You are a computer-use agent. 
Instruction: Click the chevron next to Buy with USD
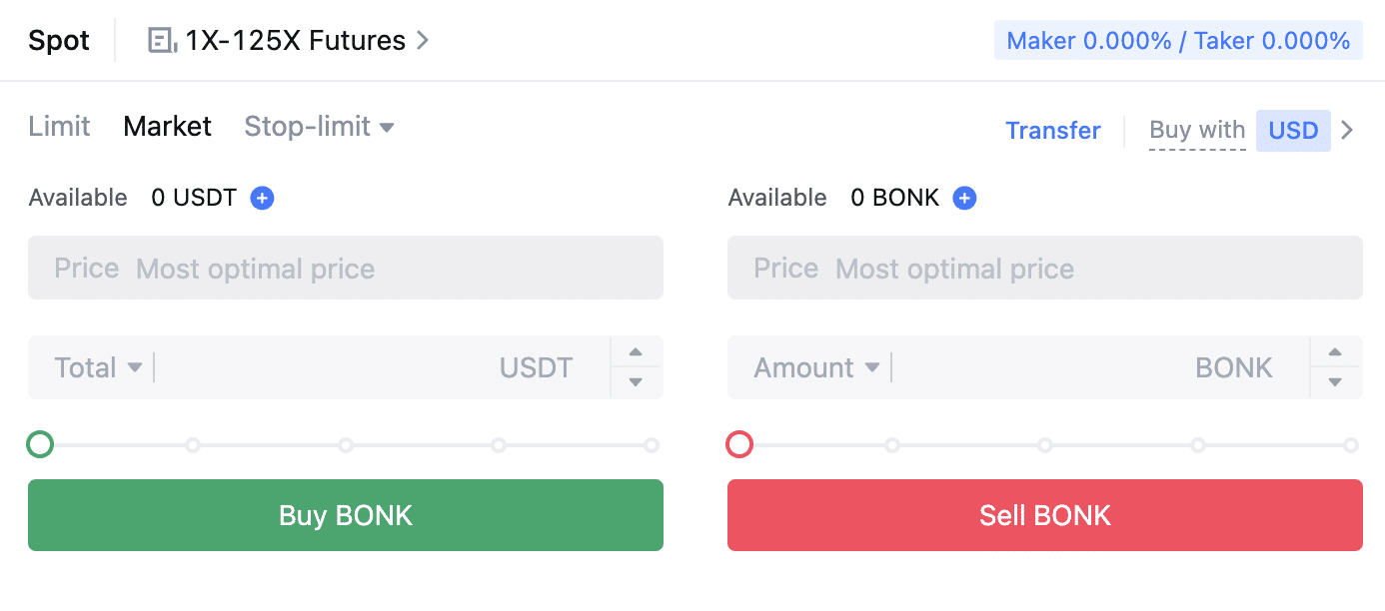coord(1348,130)
